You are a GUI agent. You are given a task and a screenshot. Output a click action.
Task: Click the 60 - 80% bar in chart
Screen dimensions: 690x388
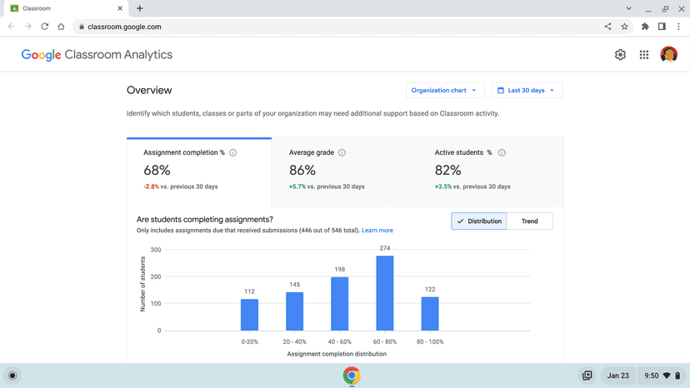tap(385, 293)
